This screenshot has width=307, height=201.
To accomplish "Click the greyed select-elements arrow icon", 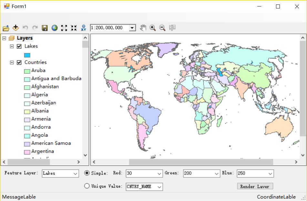I will 172,27.
